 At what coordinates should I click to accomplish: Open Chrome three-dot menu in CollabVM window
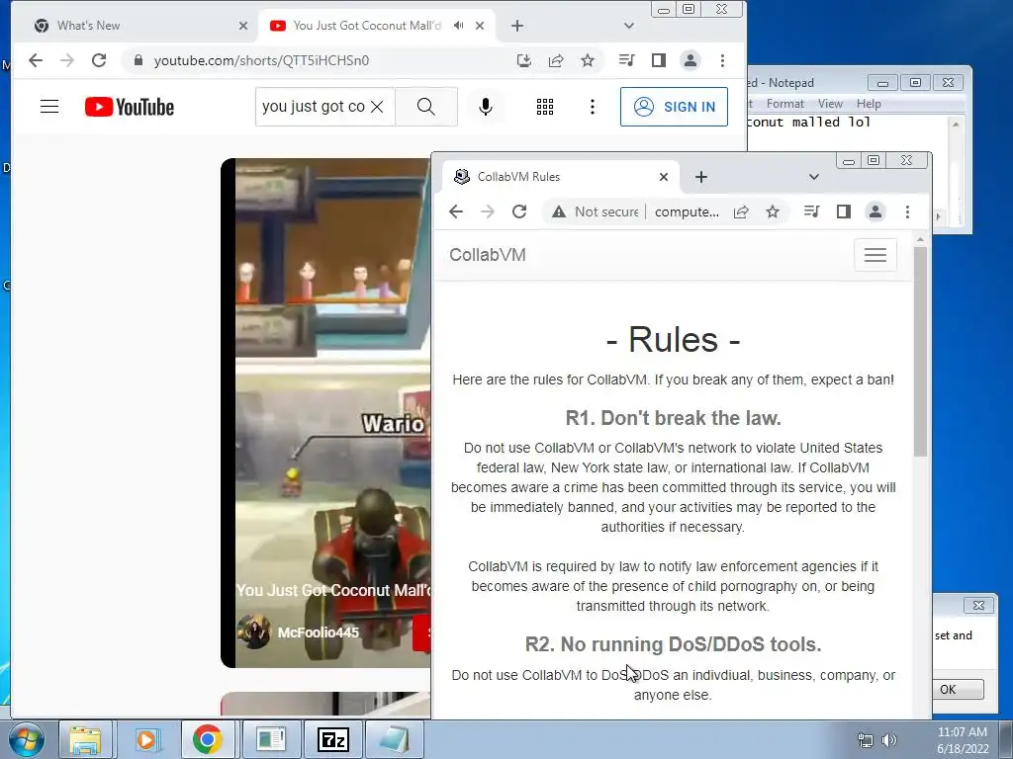point(908,211)
